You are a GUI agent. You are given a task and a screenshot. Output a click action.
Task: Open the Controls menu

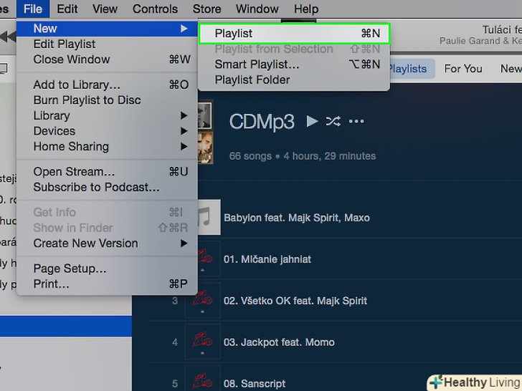[155, 9]
